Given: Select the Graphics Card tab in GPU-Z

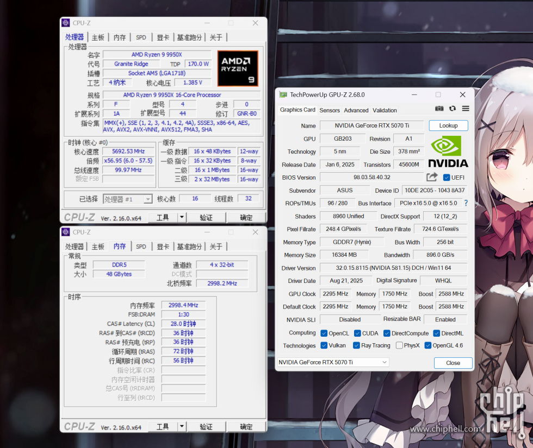Looking at the screenshot, I should (298, 110).
